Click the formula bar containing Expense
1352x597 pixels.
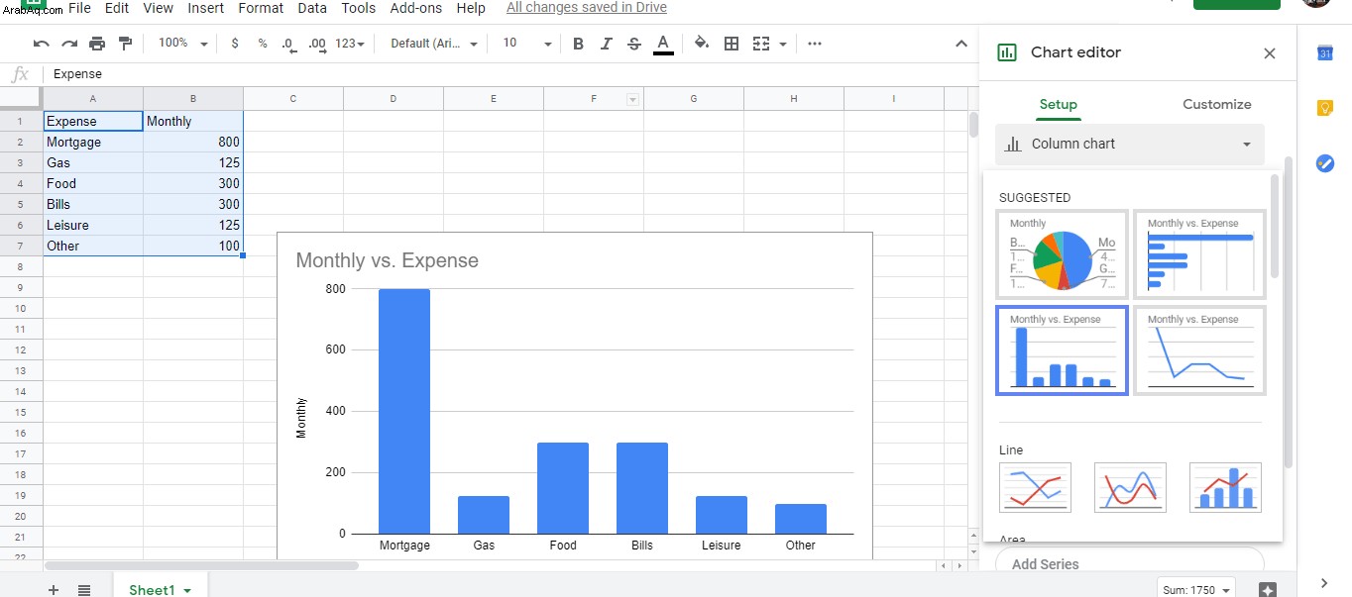[x=508, y=74]
